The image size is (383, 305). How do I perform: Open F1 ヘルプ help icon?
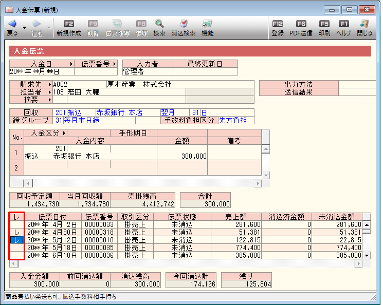coord(344,24)
